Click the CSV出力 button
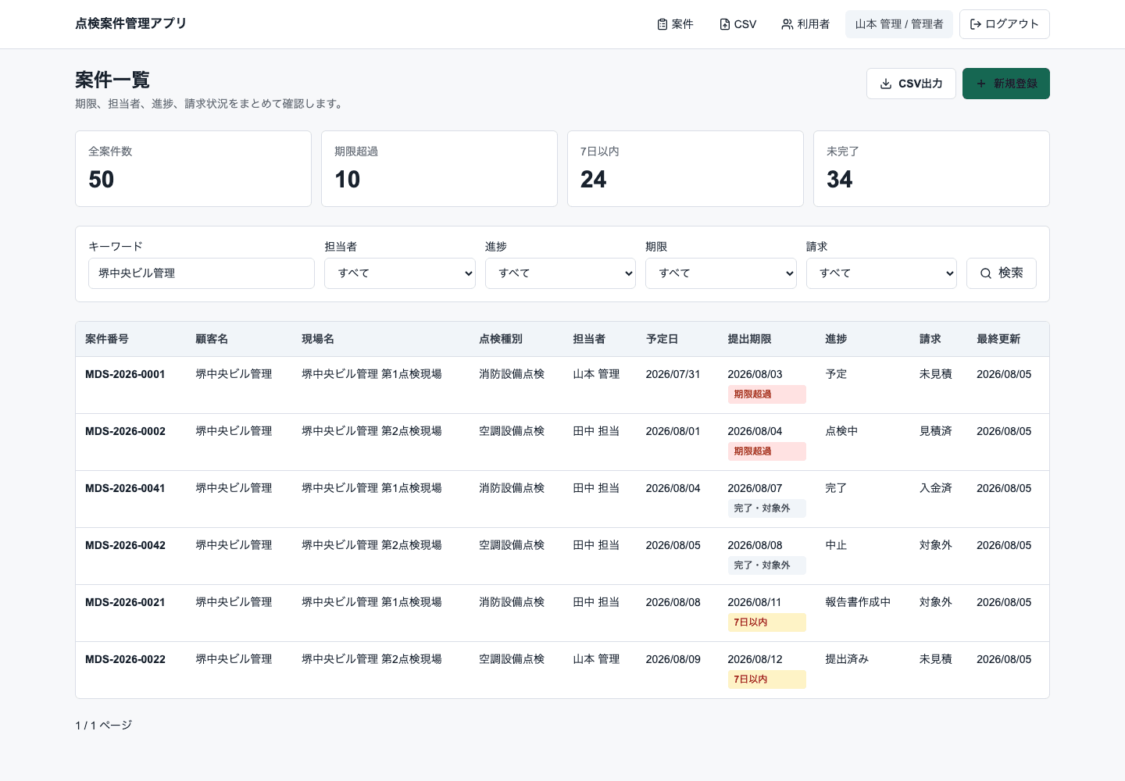 coord(911,84)
